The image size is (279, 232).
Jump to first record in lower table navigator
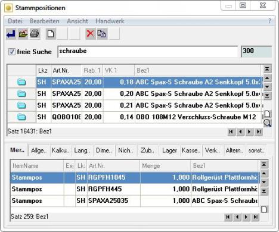[x=228, y=217]
